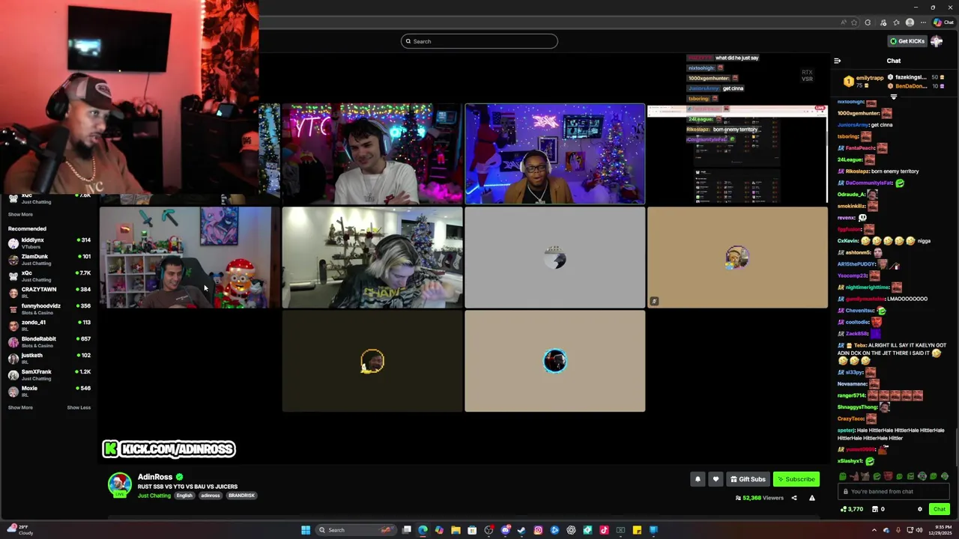Screen dimensions: 959x539
Task: Open Copilot Chat in browser toolbar
Action: point(943,22)
